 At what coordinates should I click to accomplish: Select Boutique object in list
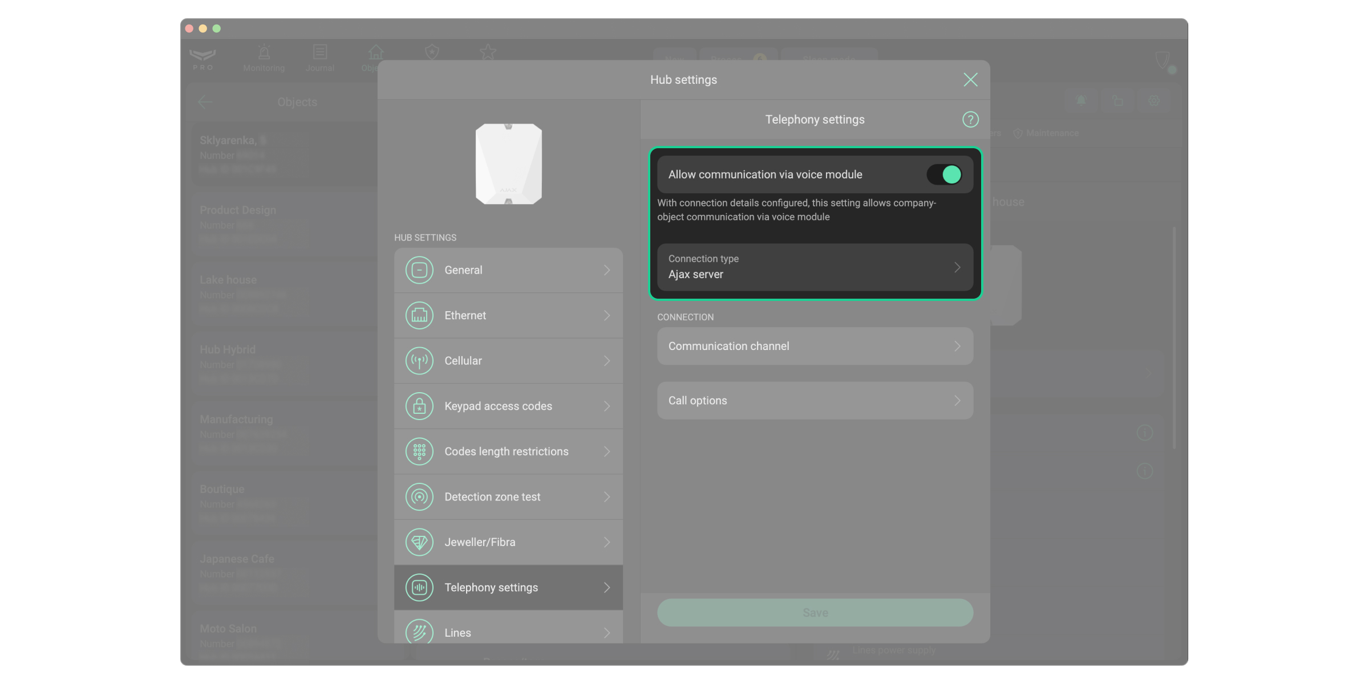point(283,503)
